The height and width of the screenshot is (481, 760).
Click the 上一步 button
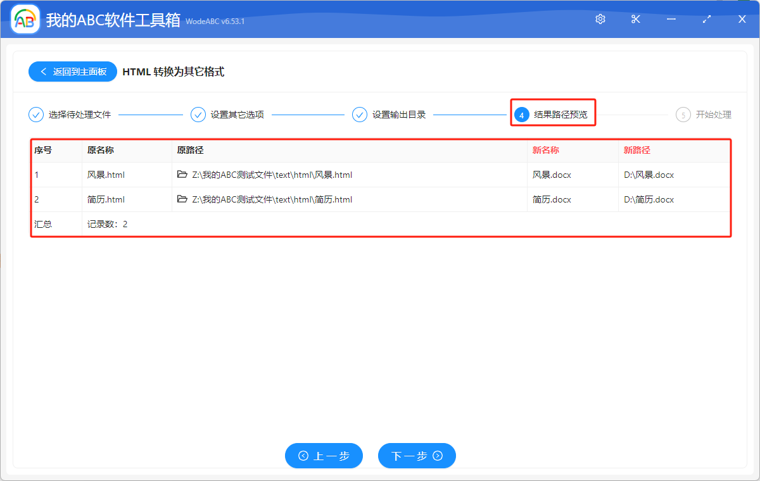pyautogui.click(x=324, y=456)
